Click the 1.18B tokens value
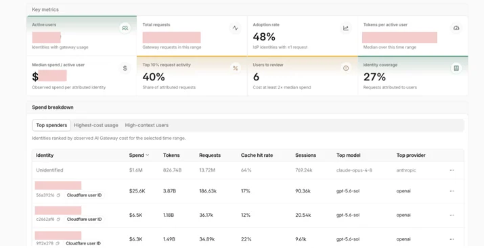This screenshot has width=484, height=248. point(169,215)
